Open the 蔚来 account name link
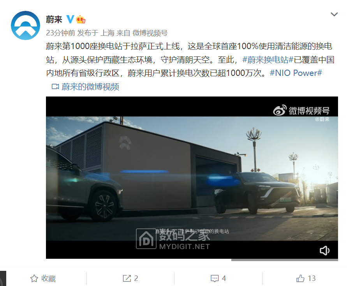347x286 pixels. (x=54, y=19)
